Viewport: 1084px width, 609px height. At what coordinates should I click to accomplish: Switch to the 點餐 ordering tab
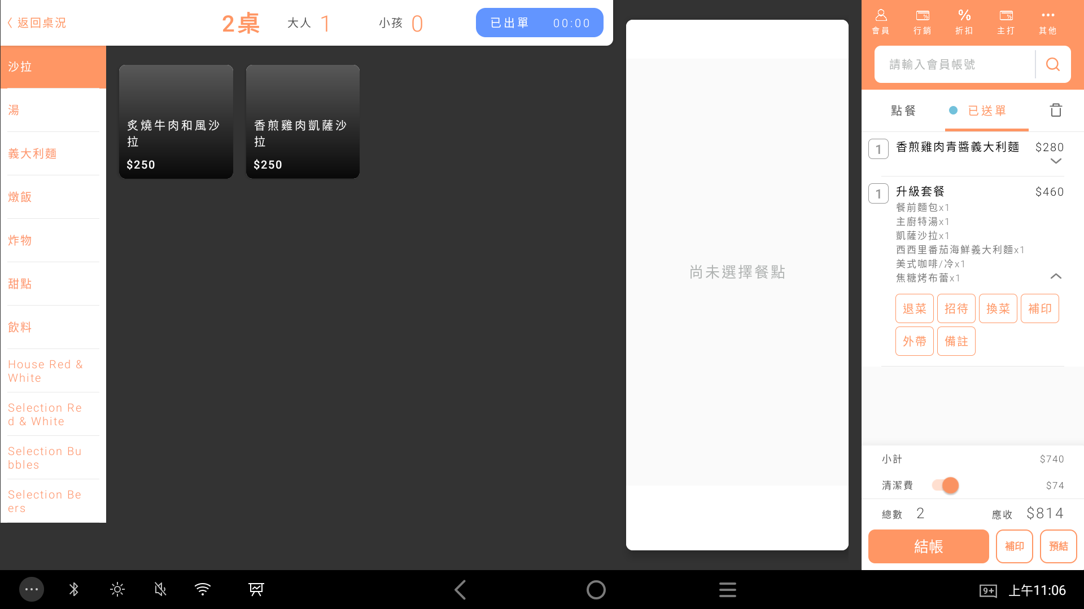coord(903,111)
